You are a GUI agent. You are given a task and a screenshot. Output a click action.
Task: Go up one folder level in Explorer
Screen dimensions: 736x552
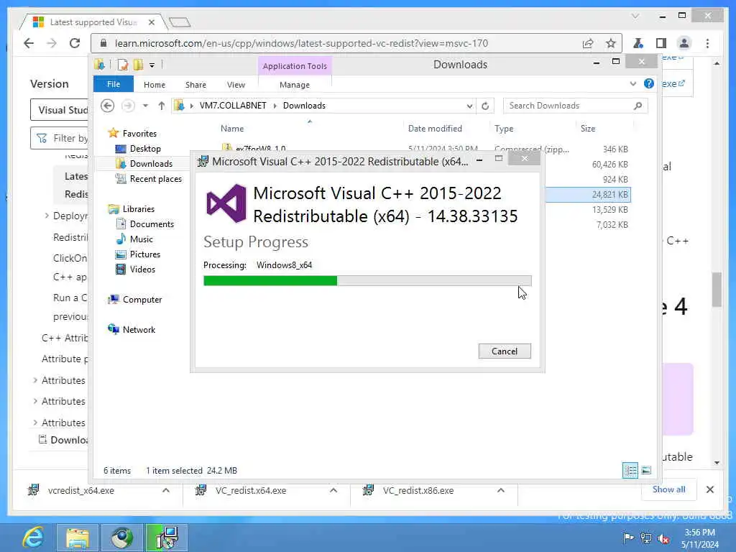pyautogui.click(x=162, y=106)
